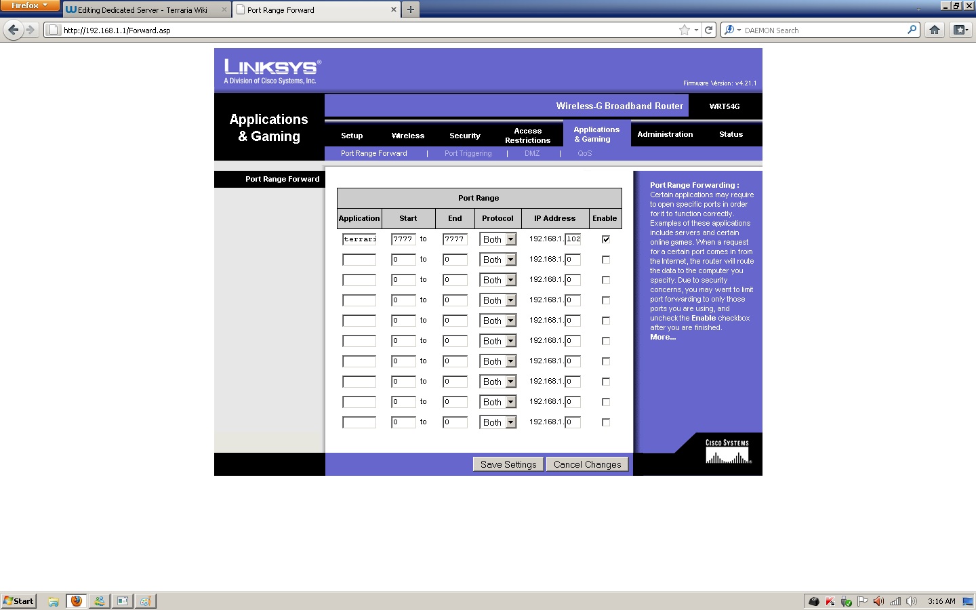
Task: Click the browser forward arrow
Action: click(30, 30)
